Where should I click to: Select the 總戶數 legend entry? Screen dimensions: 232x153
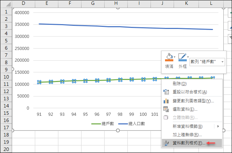pyautogui.click(x=103, y=124)
